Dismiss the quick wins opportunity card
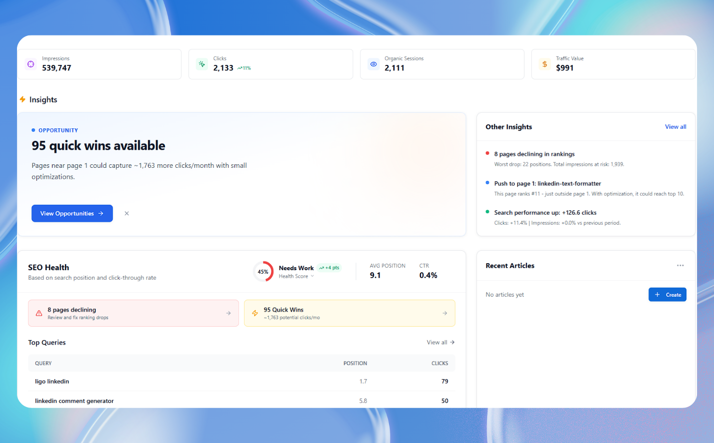The image size is (714, 443). (x=126, y=213)
